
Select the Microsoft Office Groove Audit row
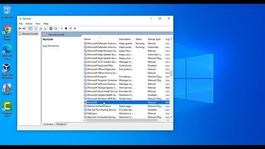[126, 73]
